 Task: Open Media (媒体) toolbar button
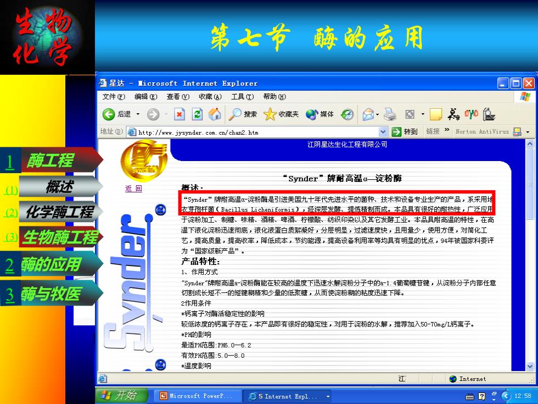coord(320,114)
